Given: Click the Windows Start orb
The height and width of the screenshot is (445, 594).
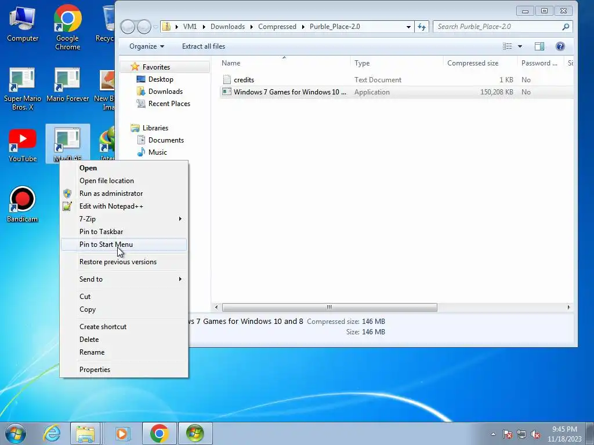Looking at the screenshot, I should [x=16, y=433].
